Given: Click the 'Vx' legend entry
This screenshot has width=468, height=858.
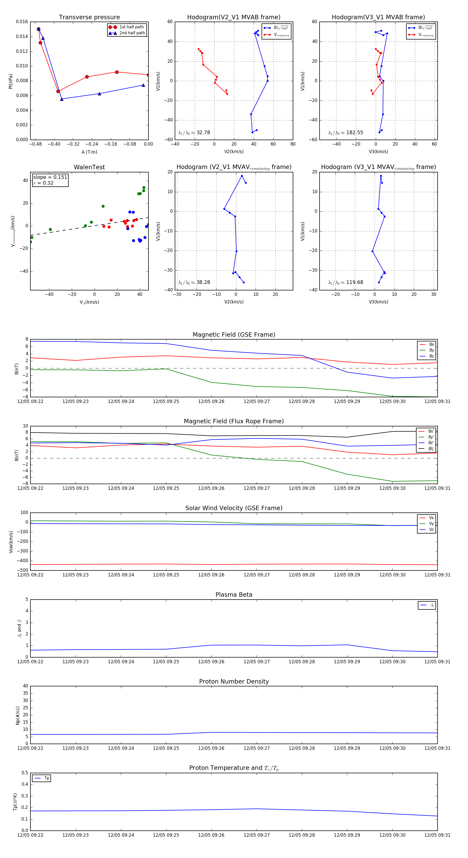Looking at the screenshot, I should 427,518.
